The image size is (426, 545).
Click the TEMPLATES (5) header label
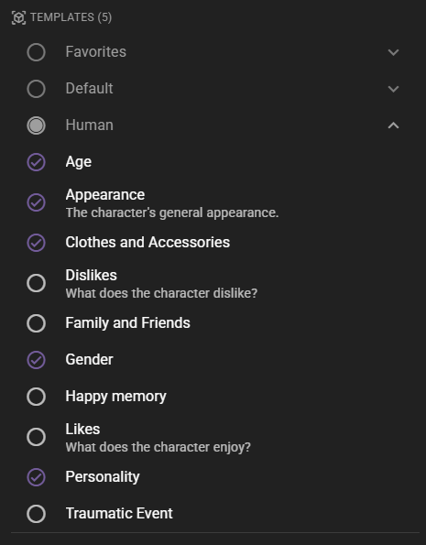71,17
